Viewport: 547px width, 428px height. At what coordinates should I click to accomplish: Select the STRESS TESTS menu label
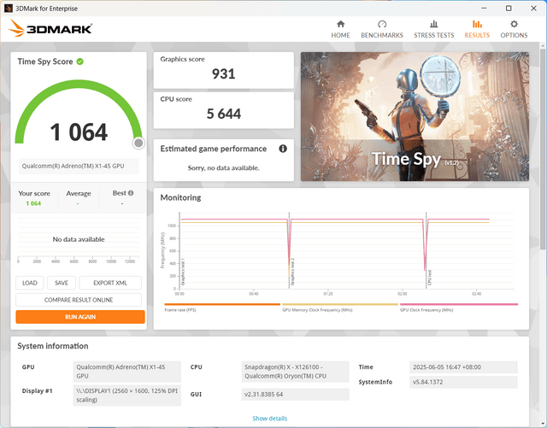click(x=434, y=35)
